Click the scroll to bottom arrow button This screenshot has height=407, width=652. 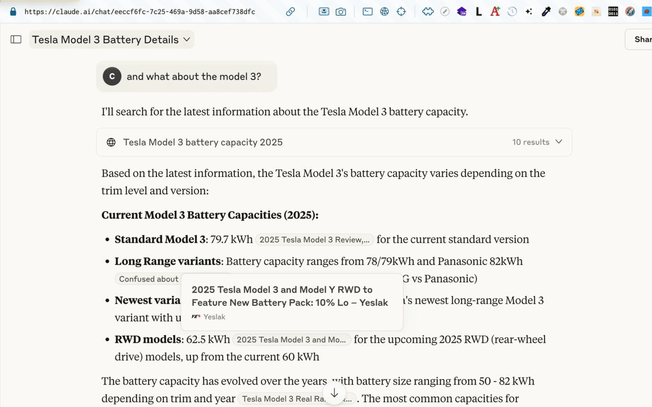click(x=334, y=393)
